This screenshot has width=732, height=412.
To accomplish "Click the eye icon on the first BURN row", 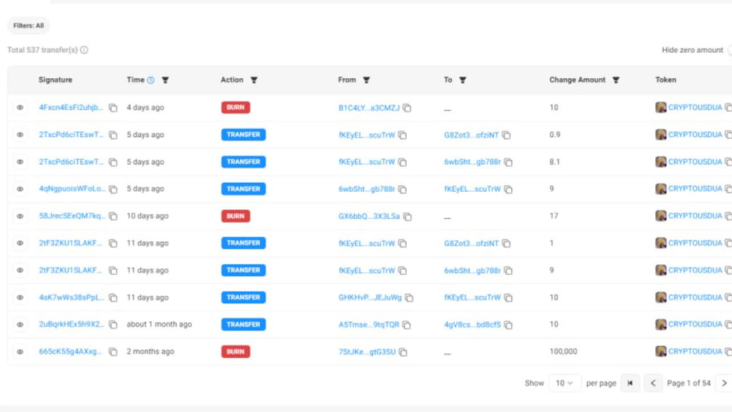I will (x=20, y=107).
